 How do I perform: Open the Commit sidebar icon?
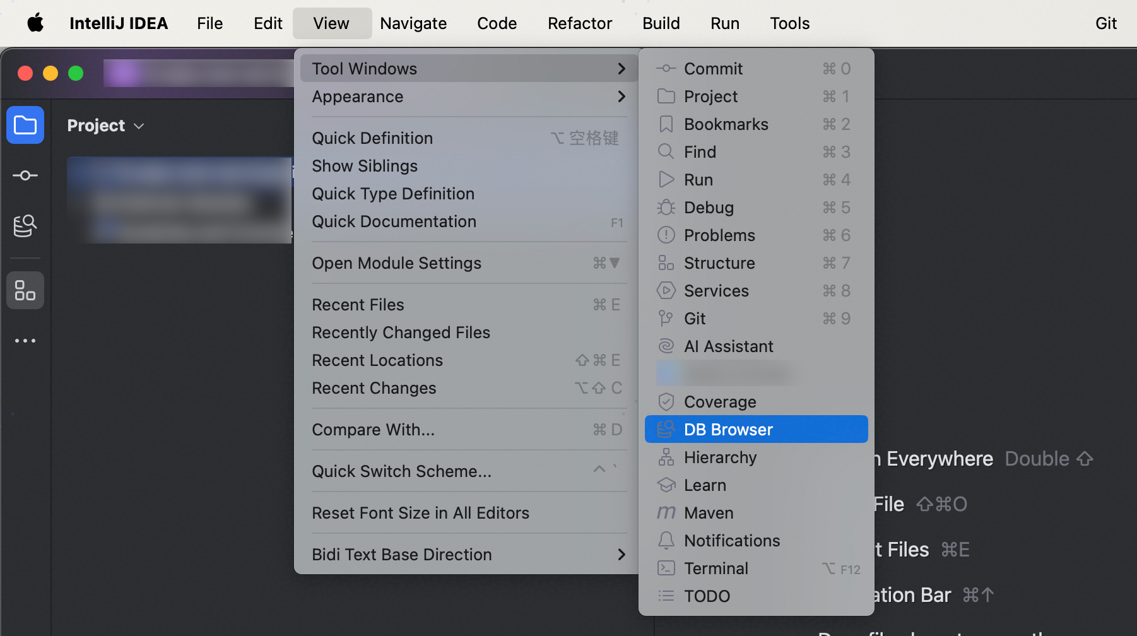[25, 175]
